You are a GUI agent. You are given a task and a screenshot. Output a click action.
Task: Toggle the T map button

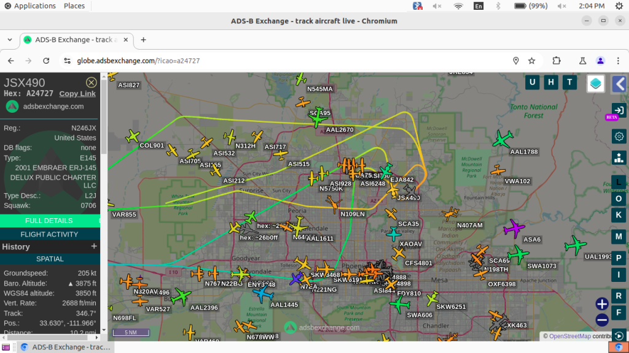(x=569, y=83)
